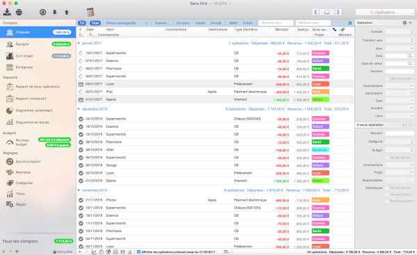Click the Montant min field
The height and width of the screenshot is (255, 417).
[x=276, y=23]
